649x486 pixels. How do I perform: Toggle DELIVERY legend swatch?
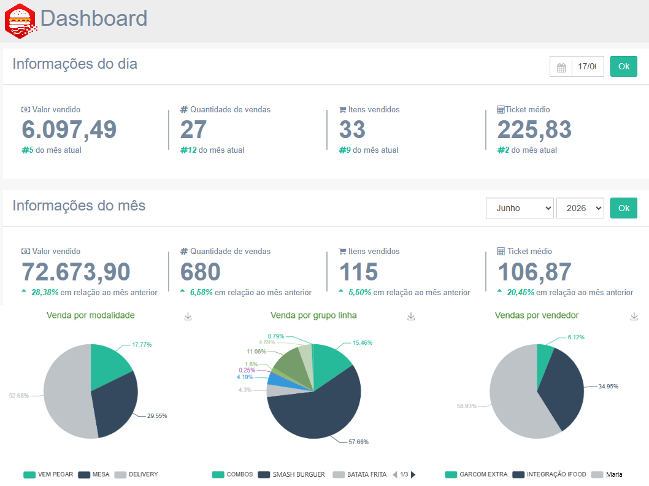pyautogui.click(x=120, y=475)
